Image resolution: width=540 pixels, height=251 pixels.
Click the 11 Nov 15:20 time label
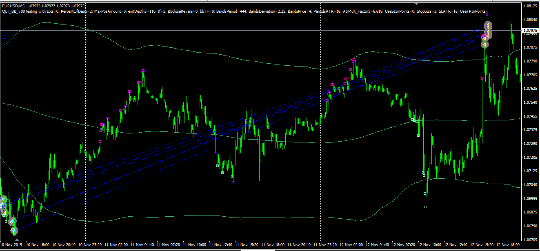pos(247,245)
